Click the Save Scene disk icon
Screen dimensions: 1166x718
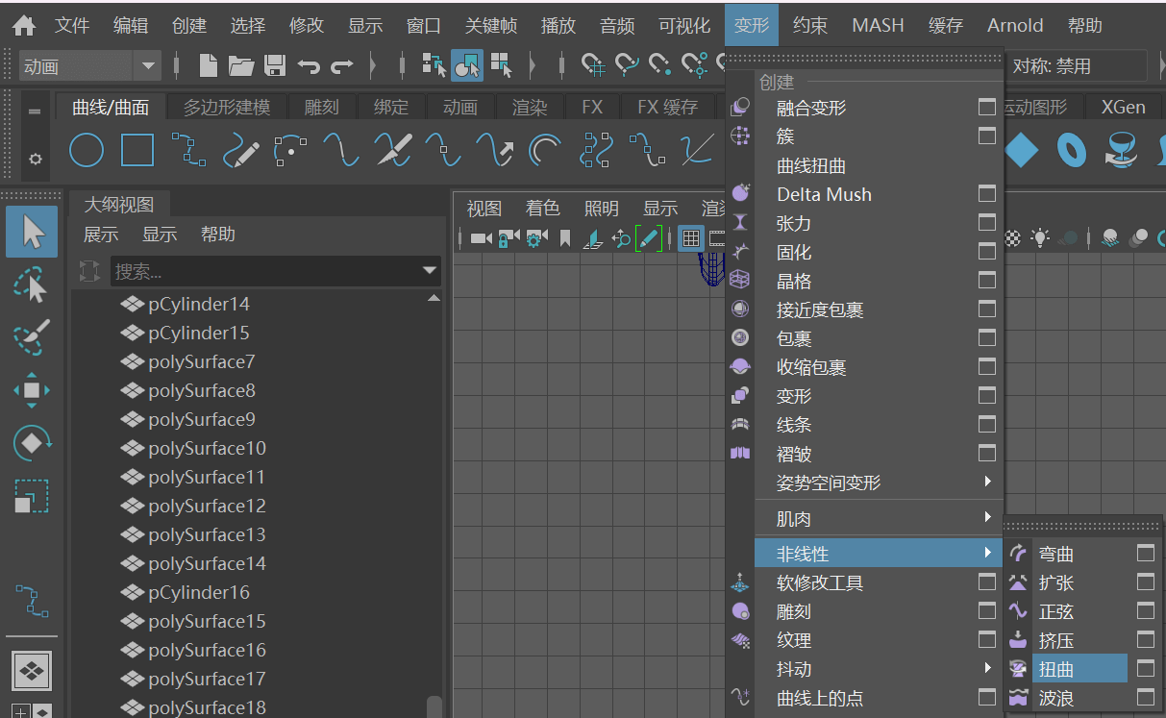point(275,65)
